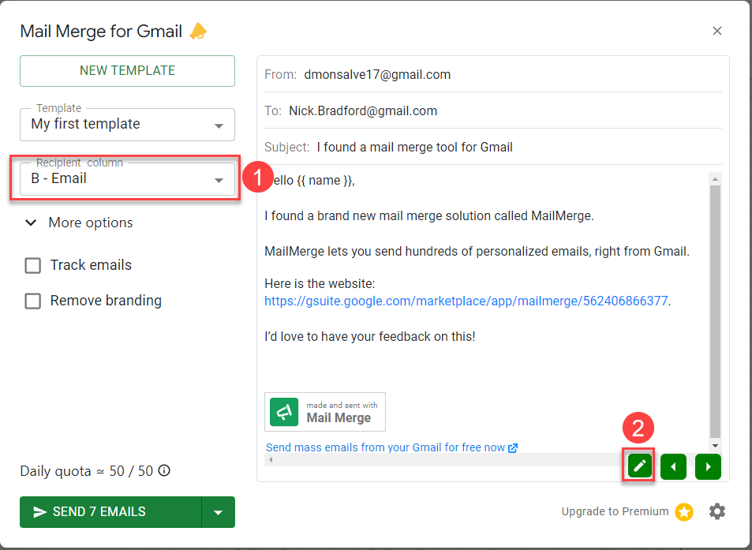
Task: Open the gsuite marketplace mailmerge link
Action: pyautogui.click(x=466, y=301)
